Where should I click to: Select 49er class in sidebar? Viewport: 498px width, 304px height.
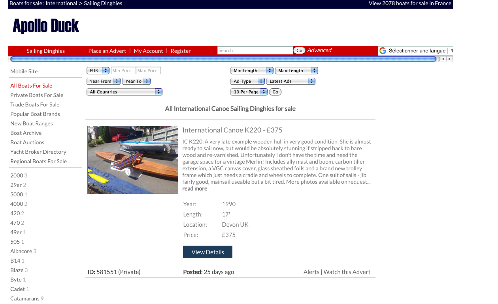coord(16,232)
